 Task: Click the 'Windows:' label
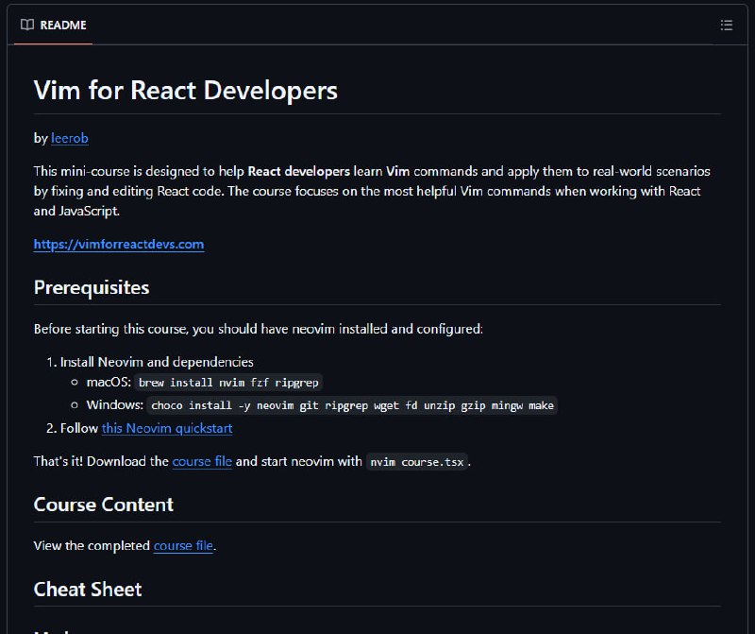[x=115, y=405]
